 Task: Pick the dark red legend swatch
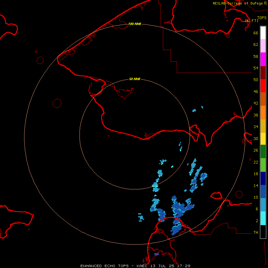263,72
